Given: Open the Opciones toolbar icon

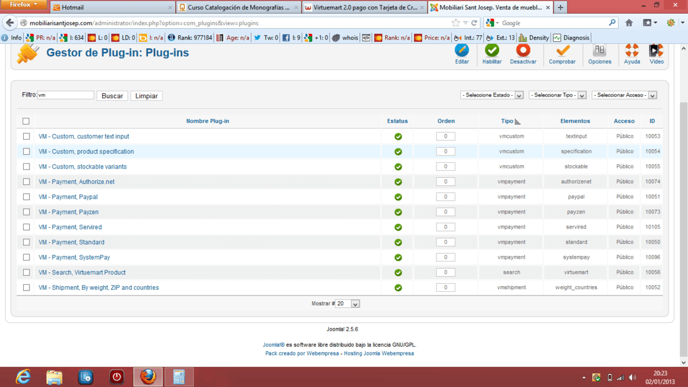Looking at the screenshot, I should [599, 51].
